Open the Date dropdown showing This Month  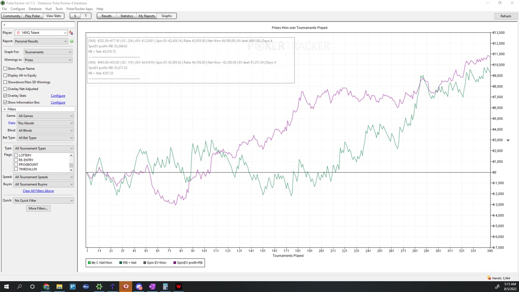click(45, 123)
